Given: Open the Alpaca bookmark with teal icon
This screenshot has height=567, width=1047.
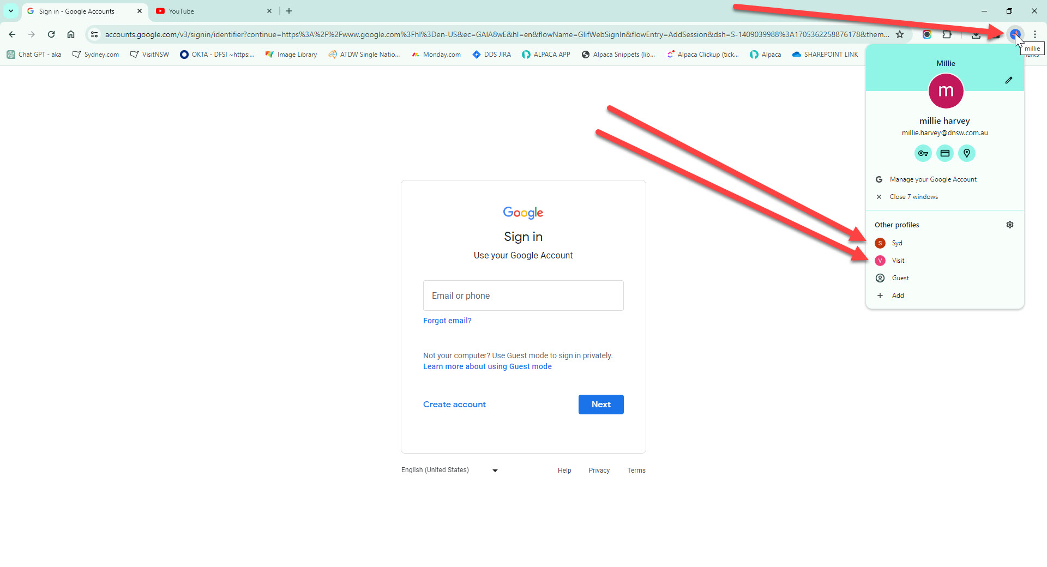Looking at the screenshot, I should point(765,55).
